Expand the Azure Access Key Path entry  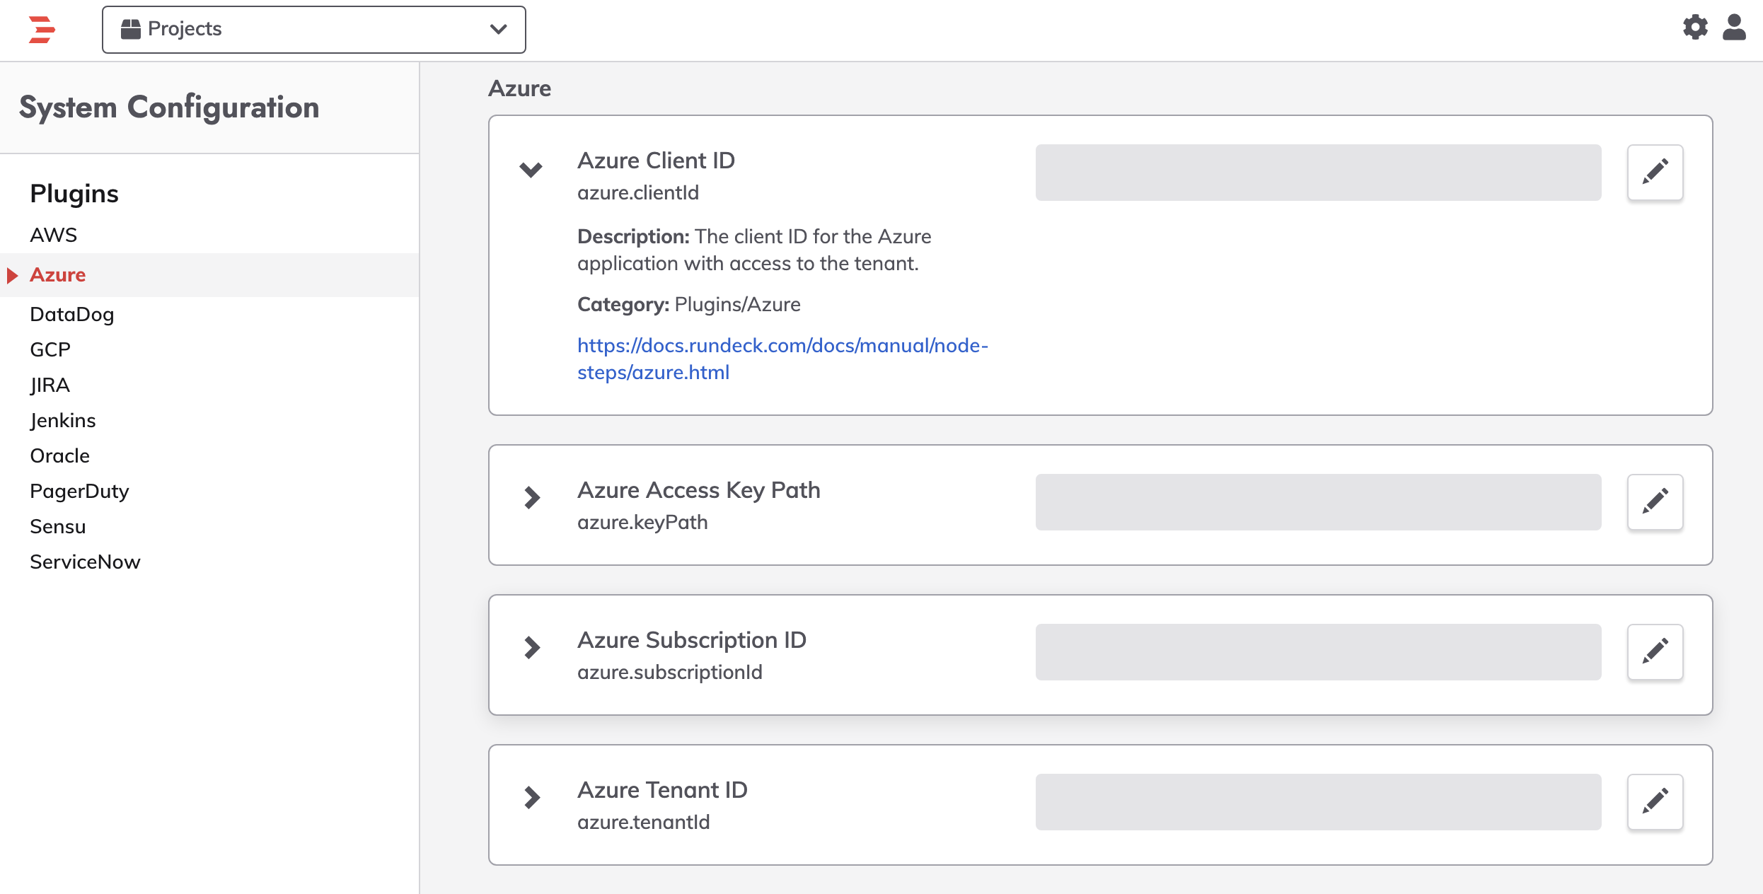(x=532, y=498)
